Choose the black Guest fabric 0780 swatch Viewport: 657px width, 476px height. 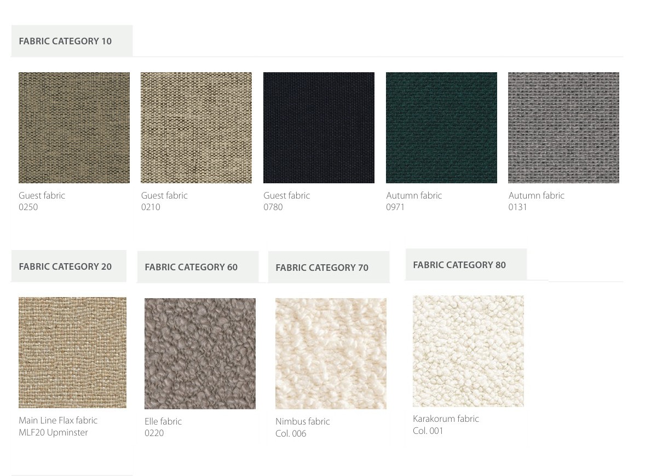pos(319,127)
